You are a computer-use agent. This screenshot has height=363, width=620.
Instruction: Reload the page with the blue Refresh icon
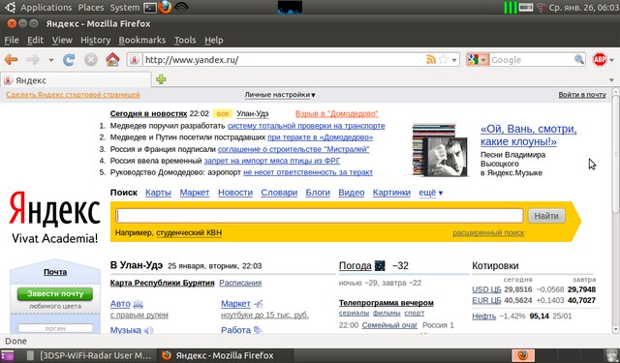(x=69, y=60)
